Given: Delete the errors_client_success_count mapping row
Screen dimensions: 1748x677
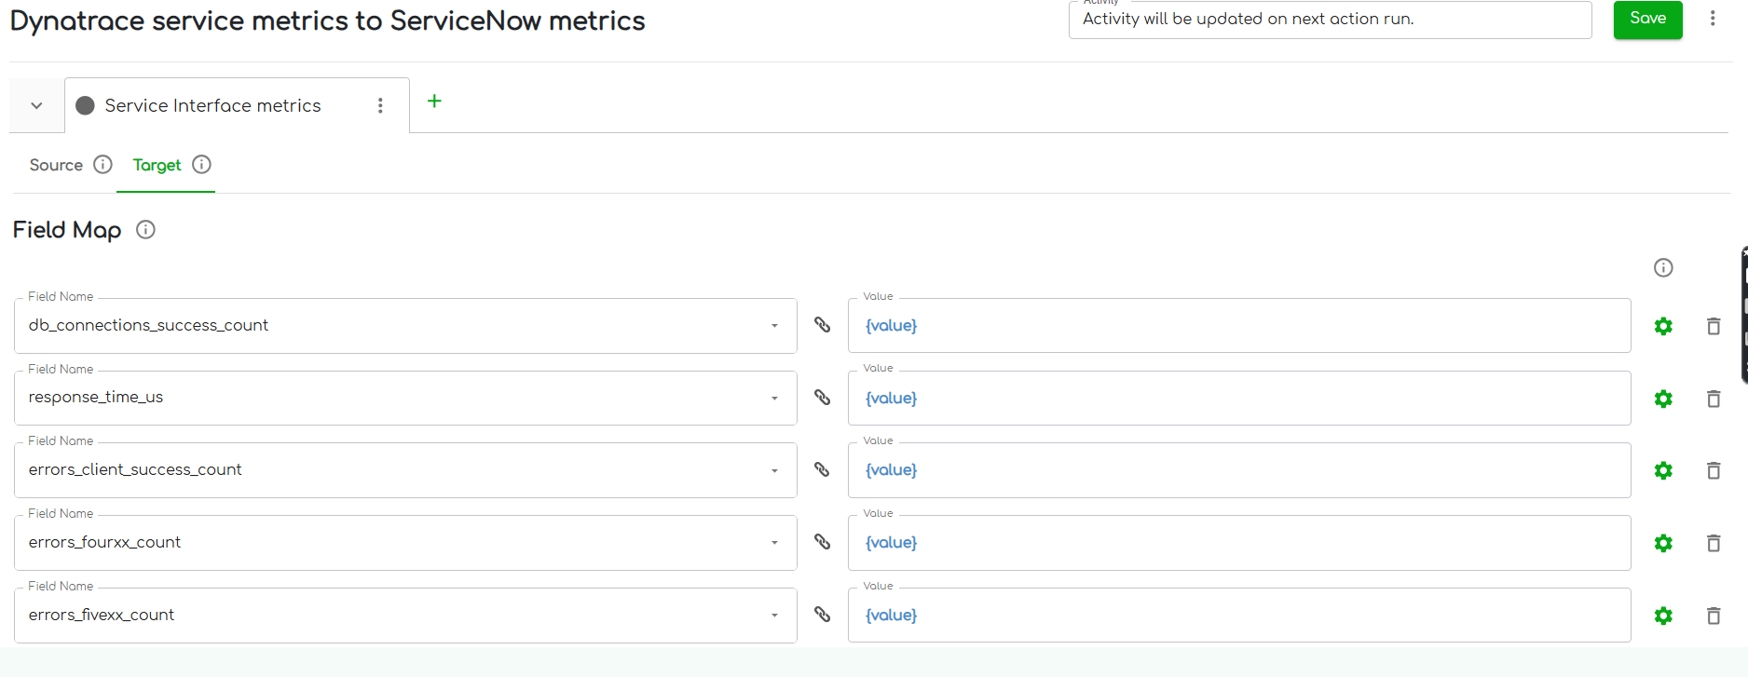Looking at the screenshot, I should click(1714, 470).
